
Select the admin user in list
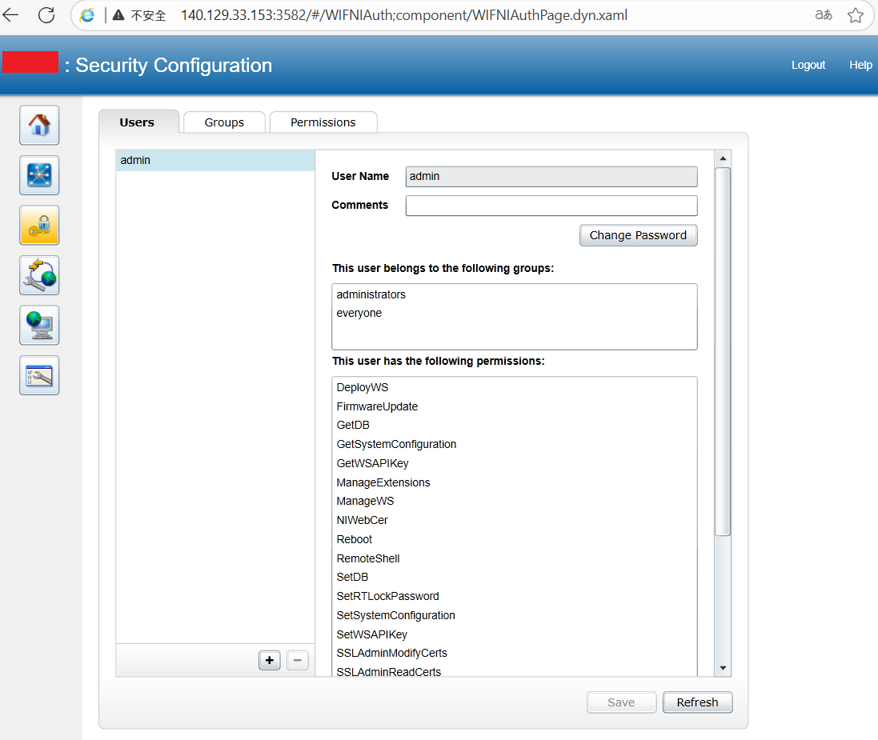pyautogui.click(x=215, y=160)
